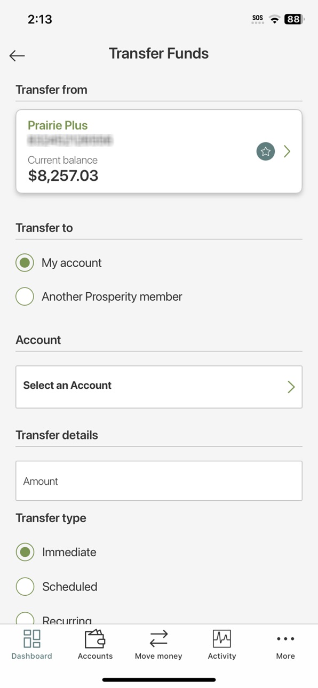
Task: Open the Activity chart icon
Action: coord(222,638)
